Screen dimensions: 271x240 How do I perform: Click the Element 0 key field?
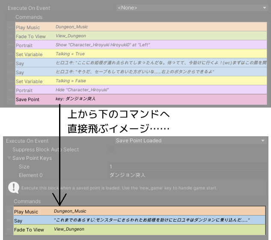point(188,175)
